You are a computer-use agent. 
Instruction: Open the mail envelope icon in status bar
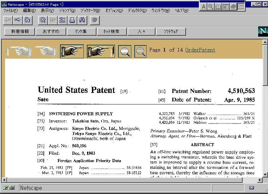coord(251,188)
